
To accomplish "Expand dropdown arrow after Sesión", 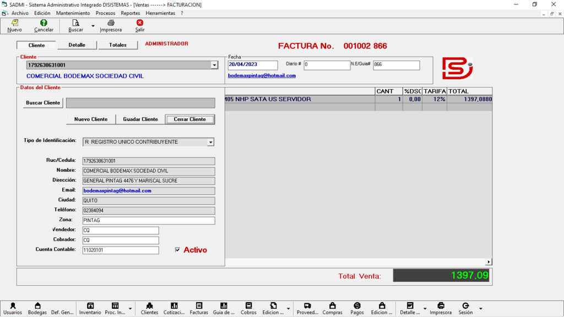I will (480, 308).
